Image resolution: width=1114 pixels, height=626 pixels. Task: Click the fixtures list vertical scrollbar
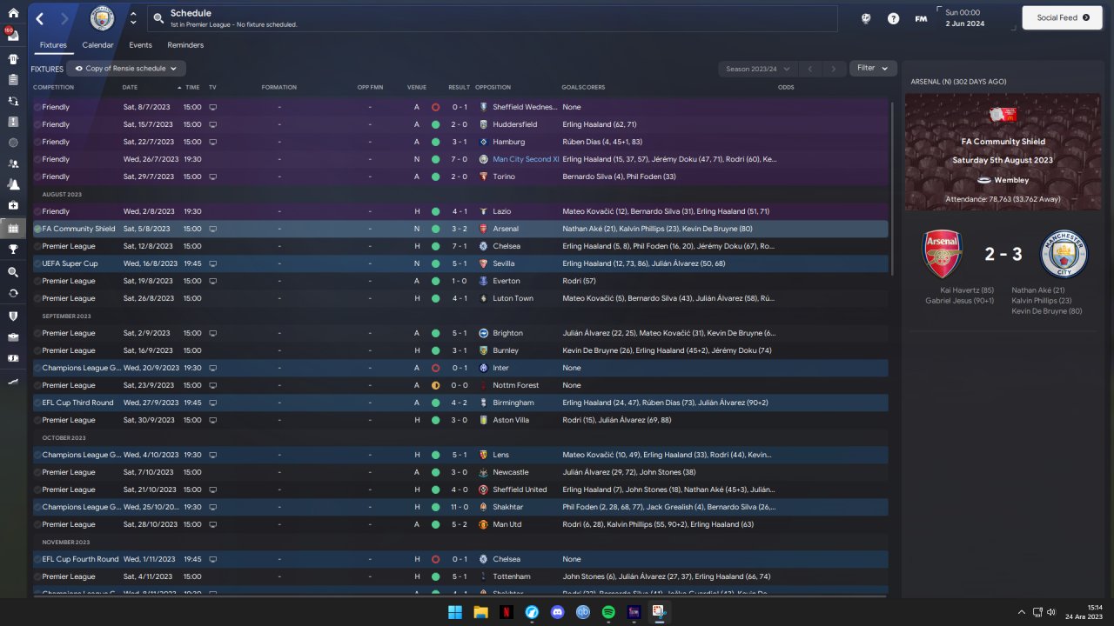pos(891,187)
